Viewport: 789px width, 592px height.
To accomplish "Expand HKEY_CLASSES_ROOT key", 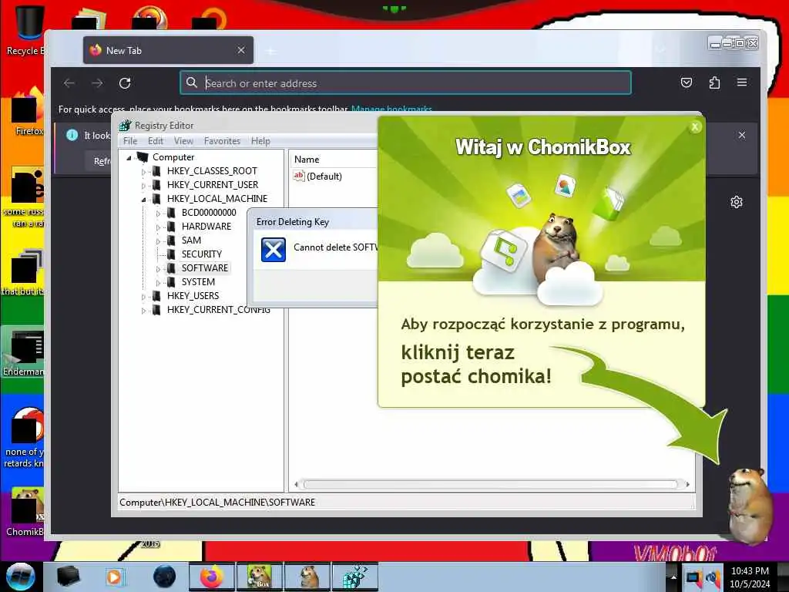I will [x=143, y=172].
